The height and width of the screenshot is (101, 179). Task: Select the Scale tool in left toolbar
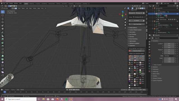point(3,26)
